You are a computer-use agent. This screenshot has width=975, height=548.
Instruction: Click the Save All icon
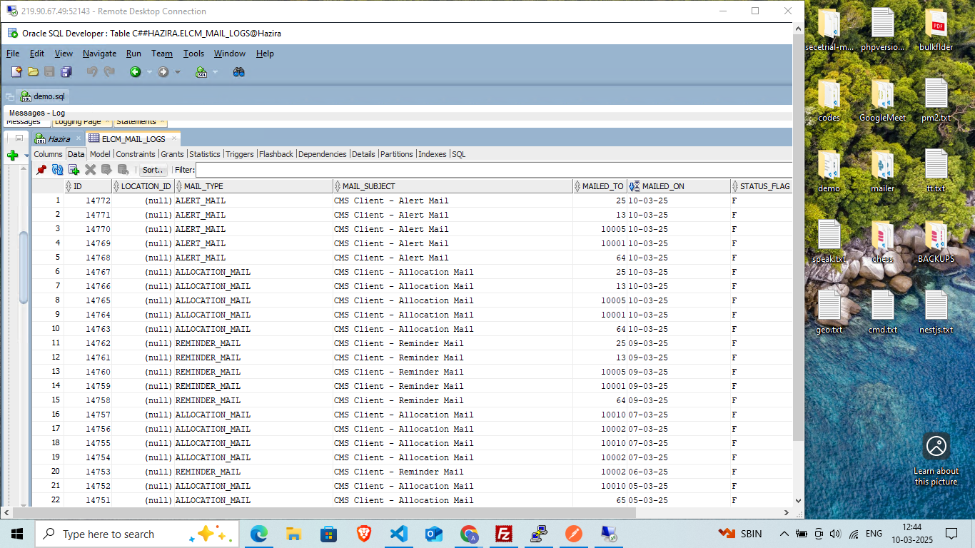click(x=66, y=71)
